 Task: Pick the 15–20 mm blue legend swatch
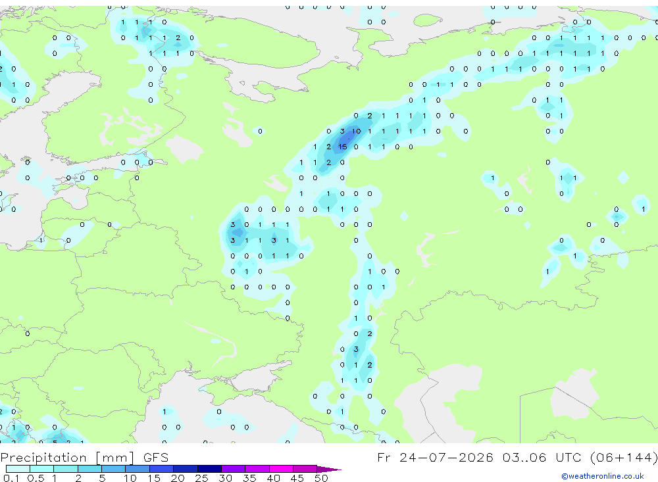click(x=162, y=469)
